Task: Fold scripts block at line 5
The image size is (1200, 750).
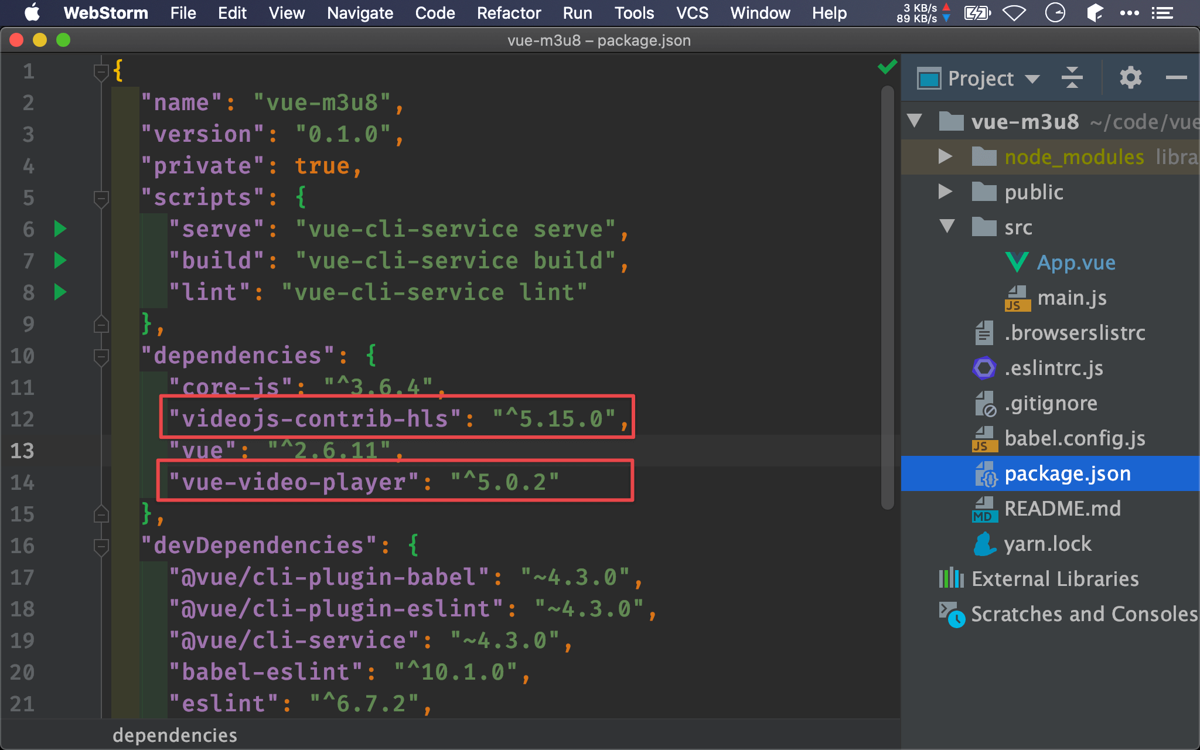Action: tap(101, 198)
